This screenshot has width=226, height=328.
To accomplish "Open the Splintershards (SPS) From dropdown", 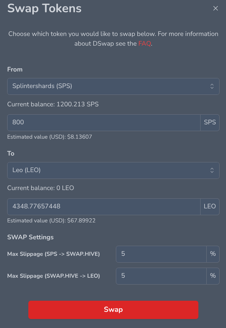I will (x=113, y=86).
